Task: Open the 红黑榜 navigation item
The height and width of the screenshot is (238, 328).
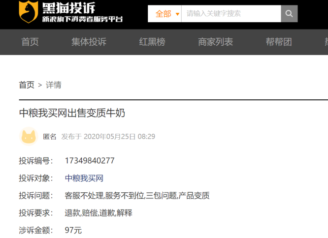Action: pyautogui.click(x=152, y=42)
